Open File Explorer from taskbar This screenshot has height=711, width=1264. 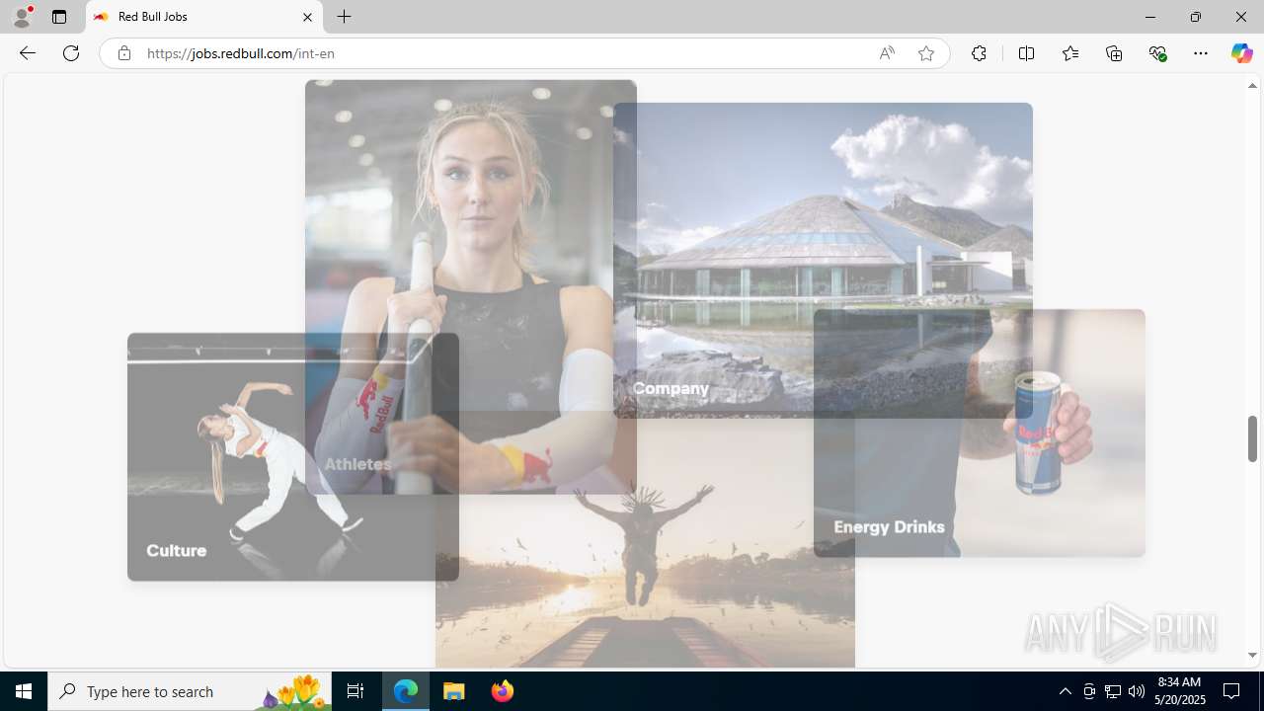(454, 691)
